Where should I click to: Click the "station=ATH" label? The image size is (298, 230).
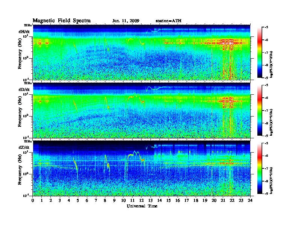pyautogui.click(x=169, y=21)
